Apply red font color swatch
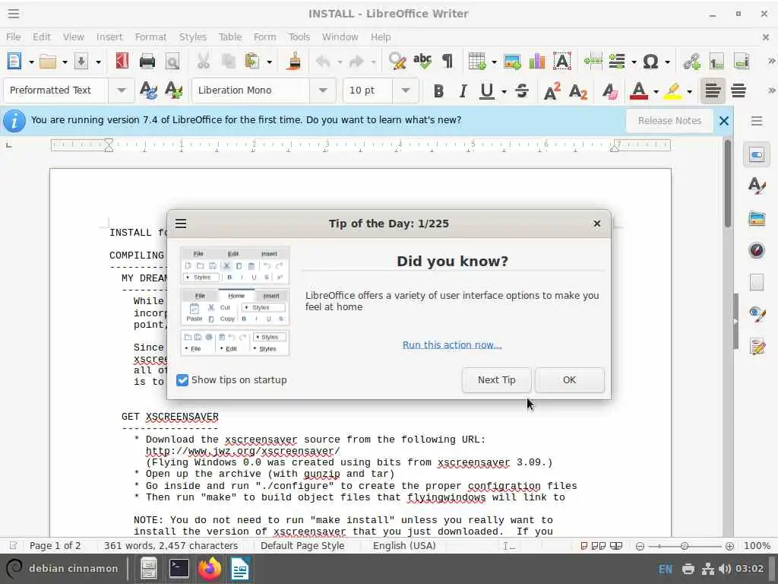Viewport: 778px width, 584px height. pyautogui.click(x=638, y=91)
